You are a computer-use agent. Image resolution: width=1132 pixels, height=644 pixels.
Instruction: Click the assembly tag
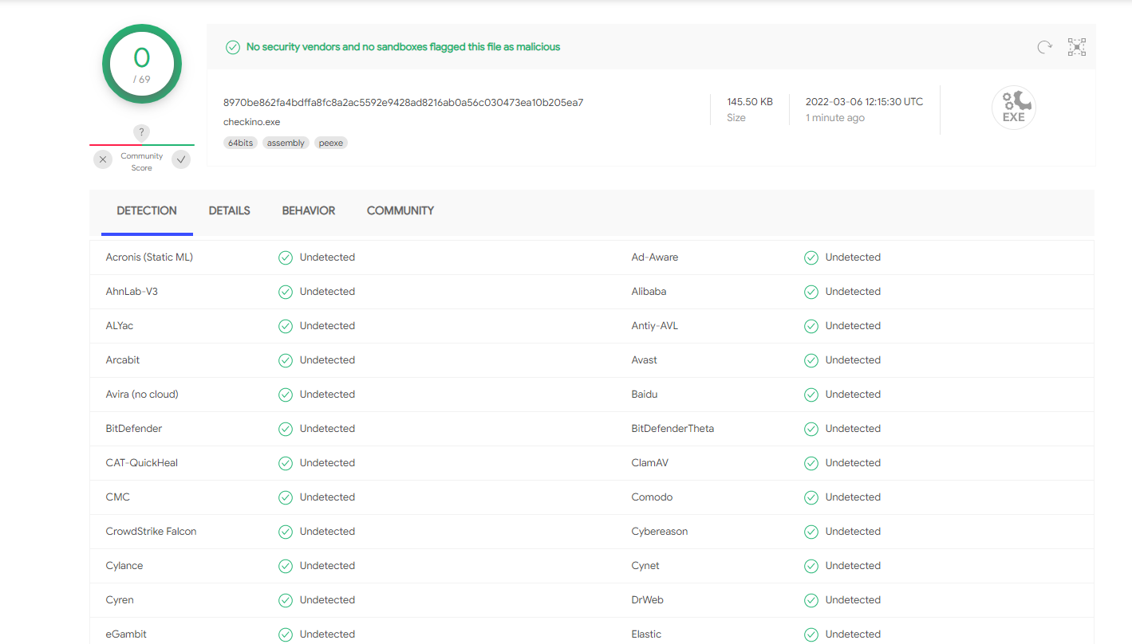coord(286,143)
